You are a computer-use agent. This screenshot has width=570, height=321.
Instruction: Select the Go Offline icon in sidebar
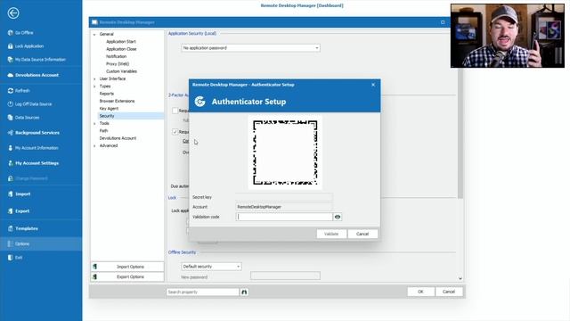click(x=10, y=33)
